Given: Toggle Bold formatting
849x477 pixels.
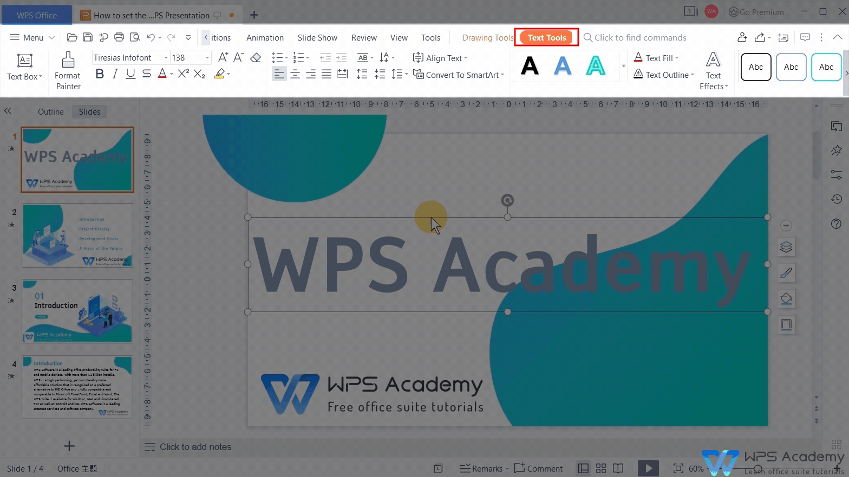Looking at the screenshot, I should pyautogui.click(x=100, y=74).
